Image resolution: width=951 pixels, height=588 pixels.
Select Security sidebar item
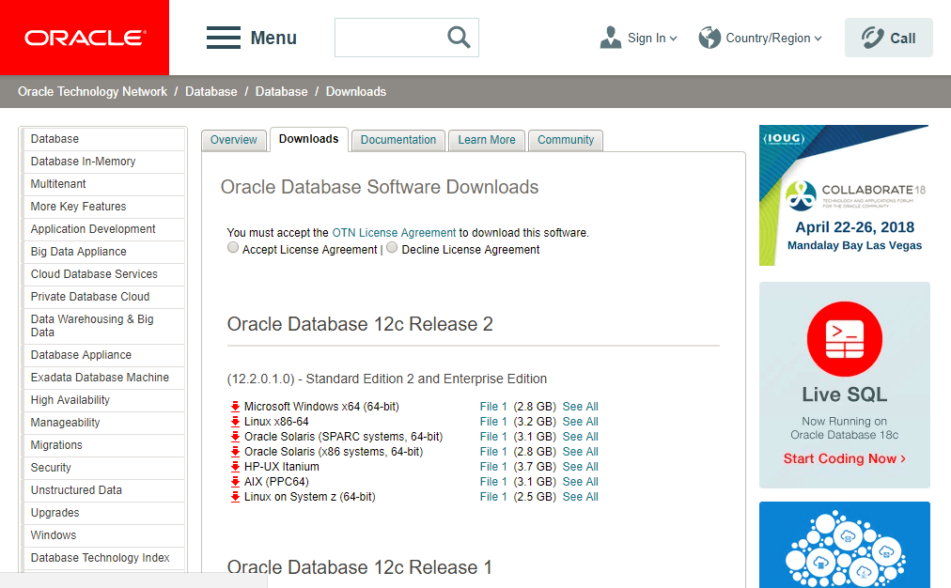pos(103,468)
